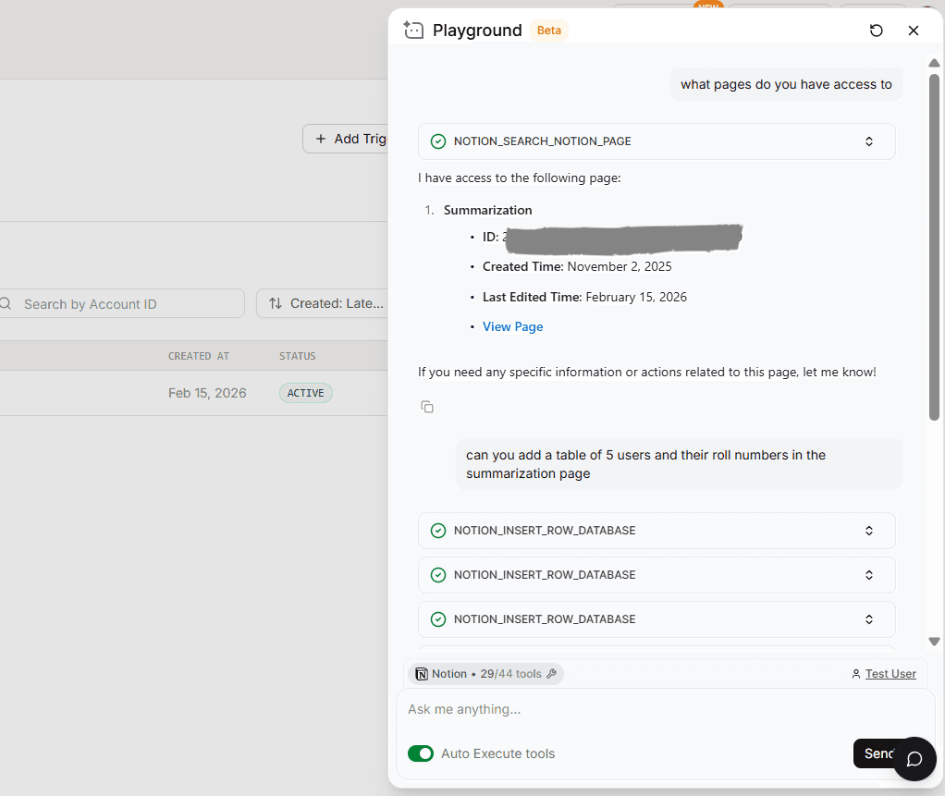Expand the first NOTION_INSERT_ROW_DATABASE call
The width and height of the screenshot is (945, 796).
[x=869, y=531]
